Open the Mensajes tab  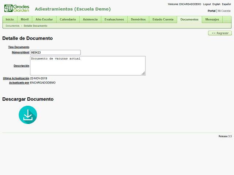point(212,19)
